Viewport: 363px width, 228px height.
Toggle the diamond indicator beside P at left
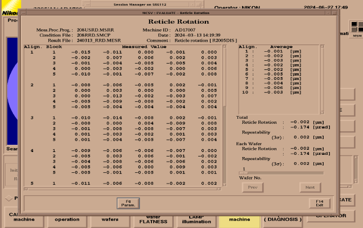(7, 199)
